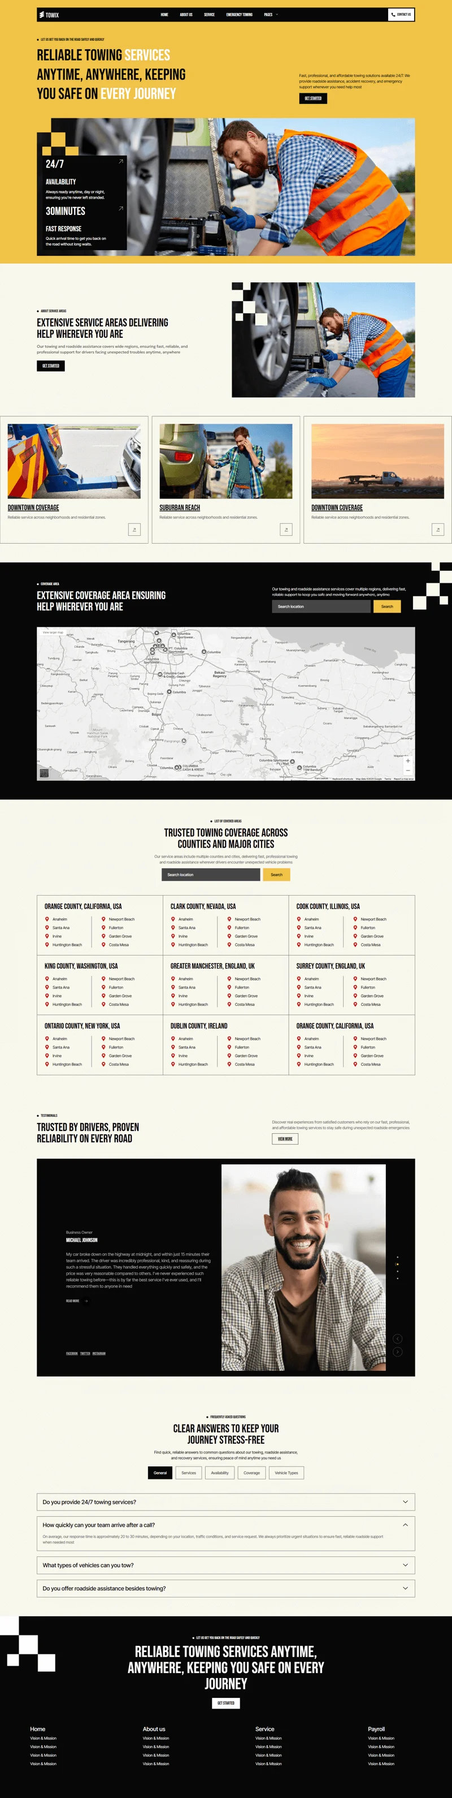Switch to the Availability FAQ tab

point(220,1473)
